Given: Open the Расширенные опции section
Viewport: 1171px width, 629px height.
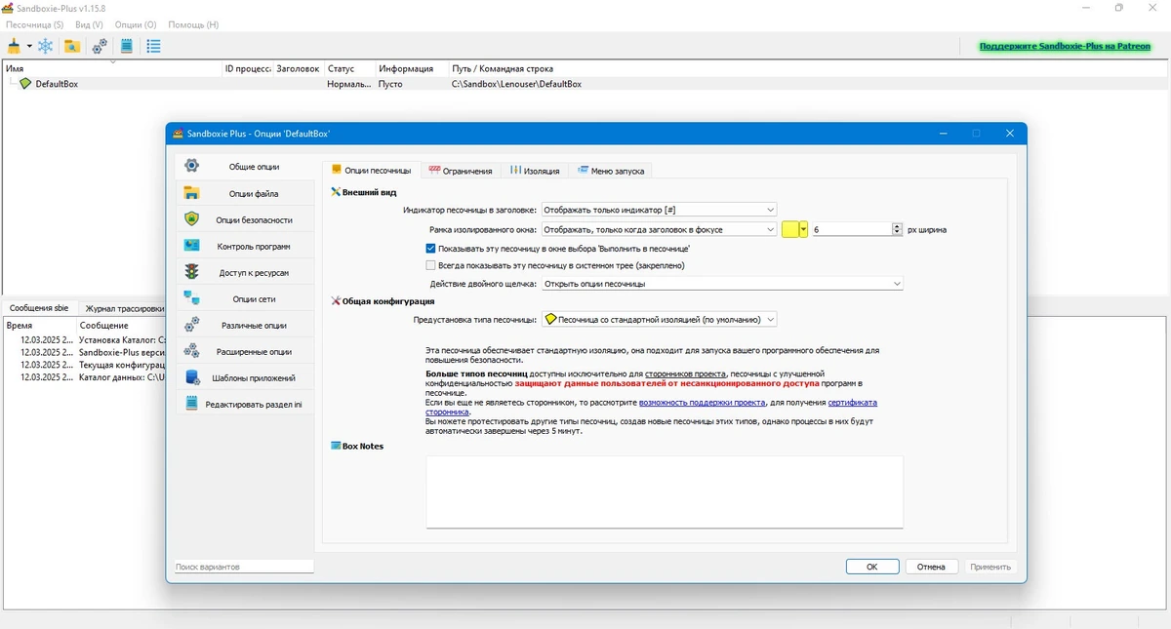Looking at the screenshot, I should click(246, 351).
